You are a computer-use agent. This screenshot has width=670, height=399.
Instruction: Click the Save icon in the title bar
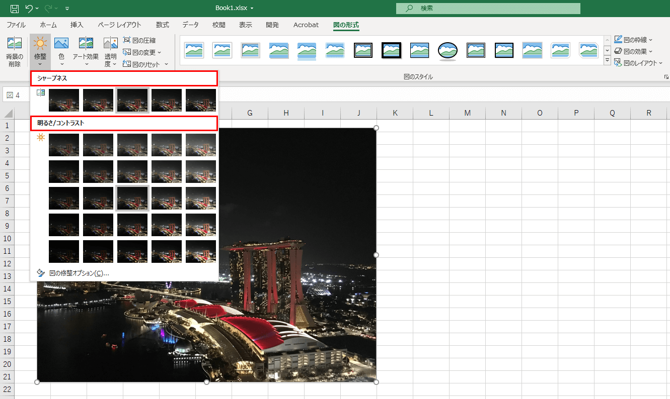tap(15, 8)
